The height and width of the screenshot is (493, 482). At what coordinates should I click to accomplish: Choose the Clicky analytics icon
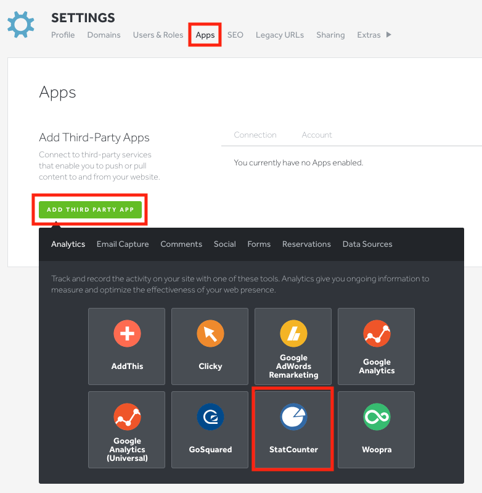[x=210, y=334]
